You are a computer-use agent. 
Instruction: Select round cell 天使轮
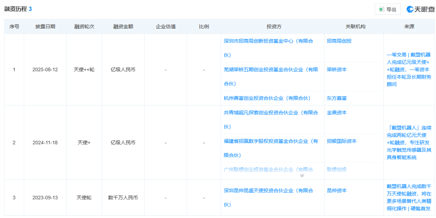pyautogui.click(x=84, y=197)
